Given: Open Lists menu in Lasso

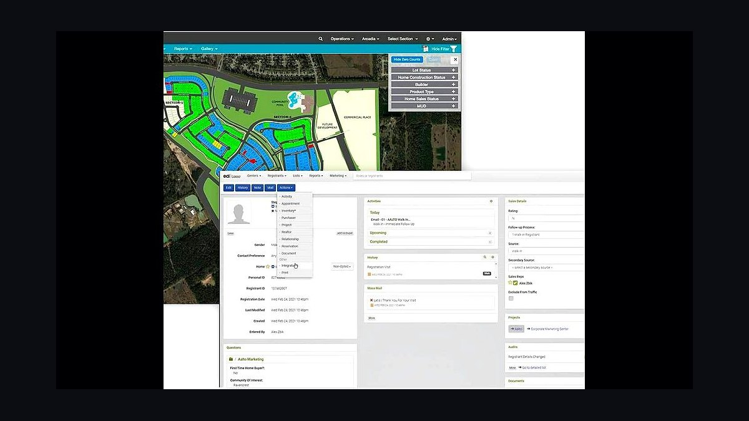Looking at the screenshot, I should pyautogui.click(x=298, y=176).
